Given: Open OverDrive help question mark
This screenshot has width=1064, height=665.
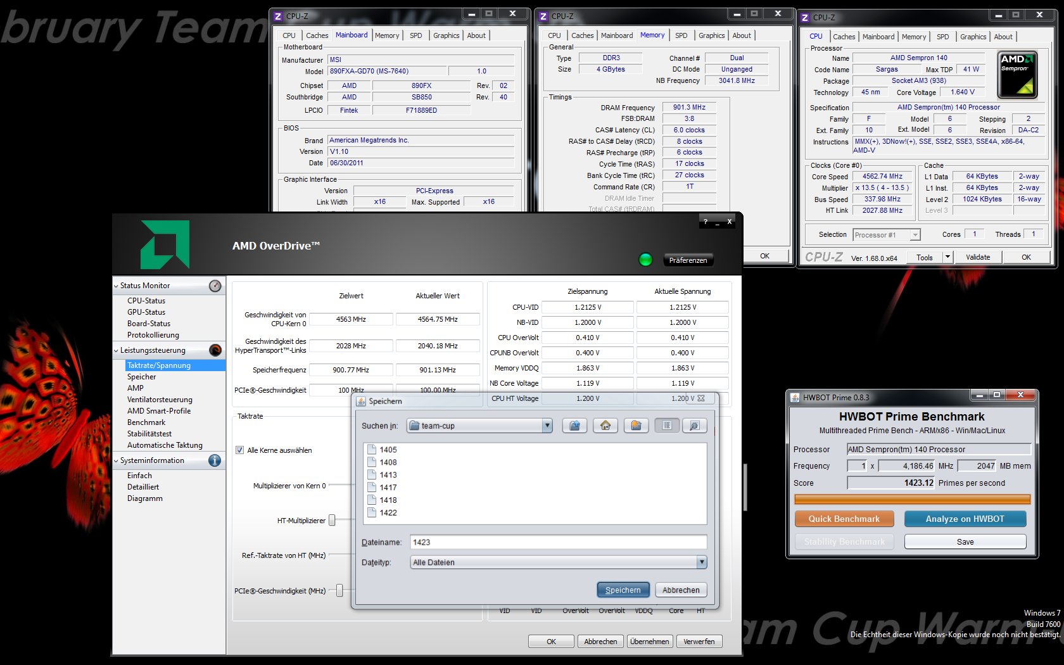Looking at the screenshot, I should pos(706,222).
